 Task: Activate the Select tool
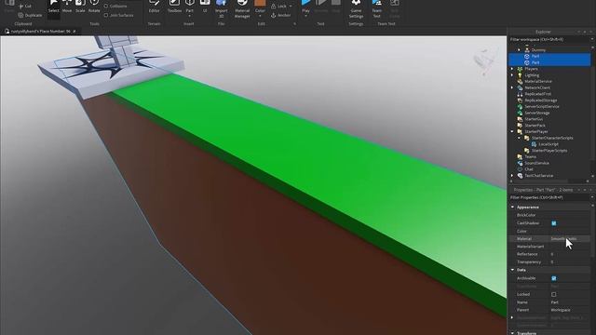54,7
